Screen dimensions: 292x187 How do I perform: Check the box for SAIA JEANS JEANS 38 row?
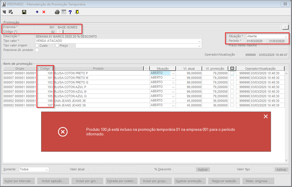[x=232, y=105]
